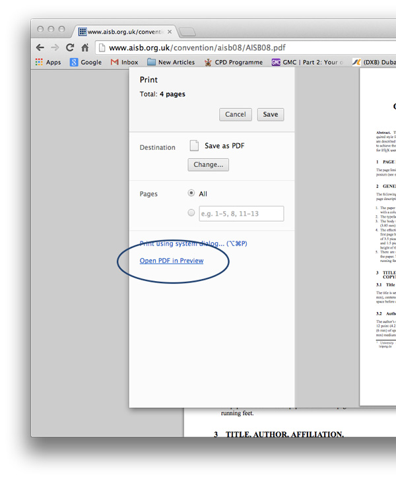Go back using the browser back arrow

coord(40,48)
